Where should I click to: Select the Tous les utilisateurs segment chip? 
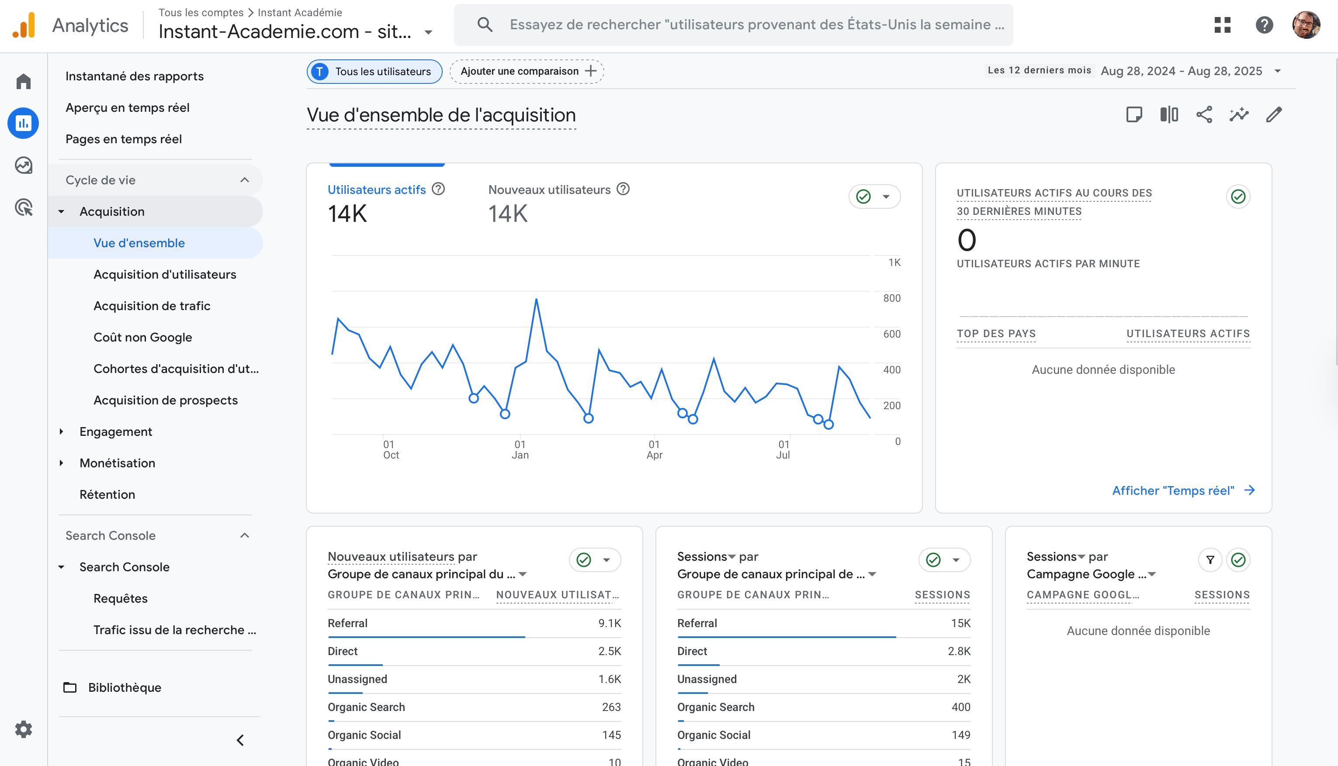pos(374,72)
